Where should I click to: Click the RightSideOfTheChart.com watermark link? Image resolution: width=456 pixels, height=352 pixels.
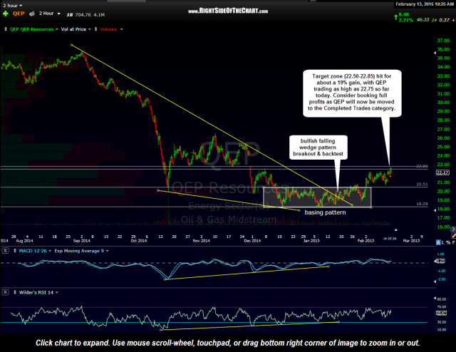227,11
